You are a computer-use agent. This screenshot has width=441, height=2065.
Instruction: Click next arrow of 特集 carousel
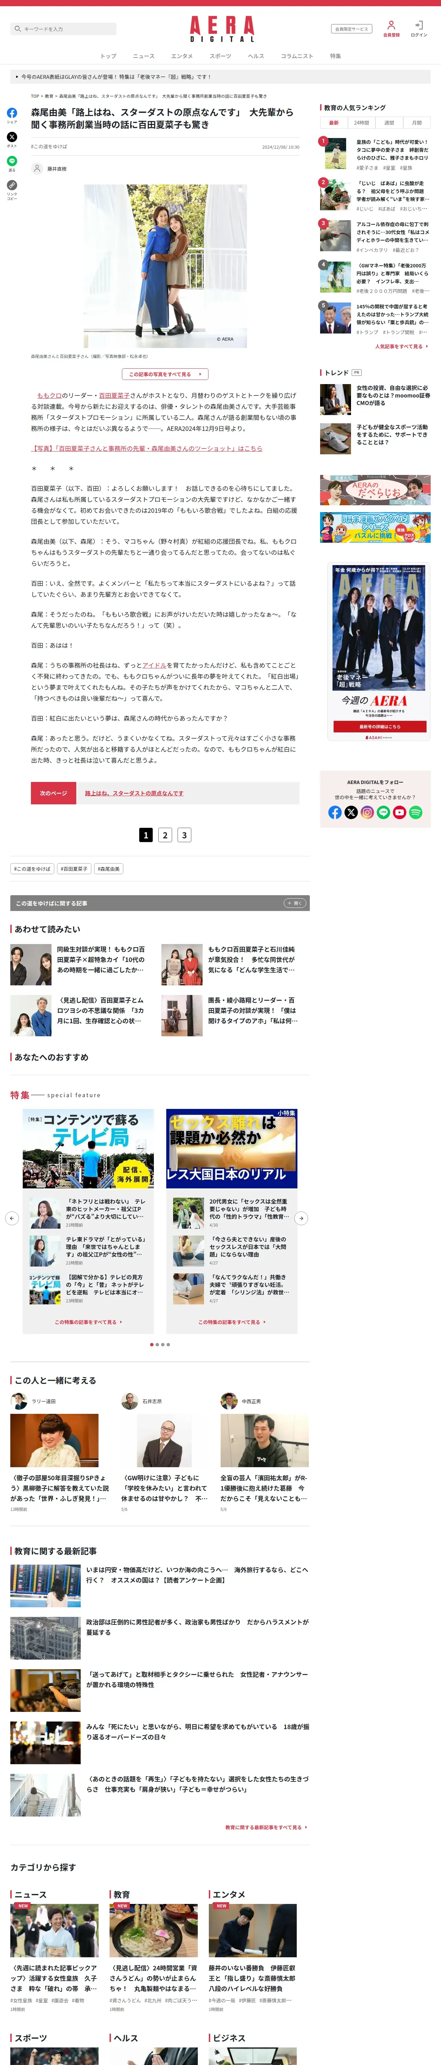point(301,1218)
